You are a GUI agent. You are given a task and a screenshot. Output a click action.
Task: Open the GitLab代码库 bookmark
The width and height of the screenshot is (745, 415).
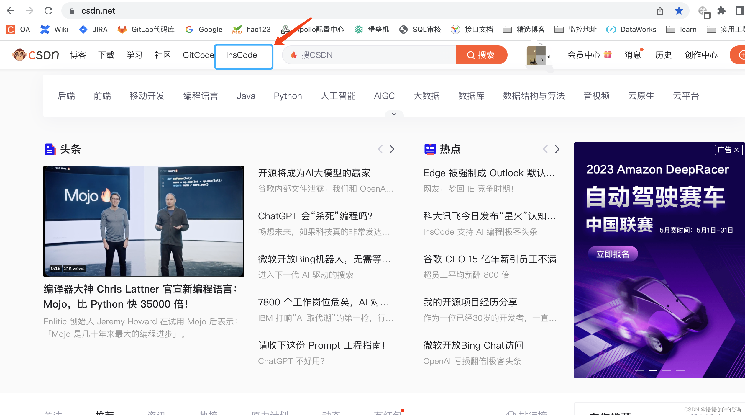146,30
